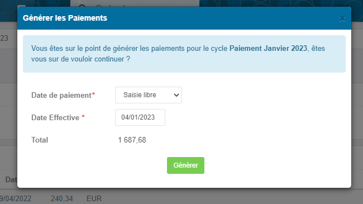Image resolution: width=363 pixels, height=204 pixels.
Task: Click the green Générer button
Action: tap(185, 165)
